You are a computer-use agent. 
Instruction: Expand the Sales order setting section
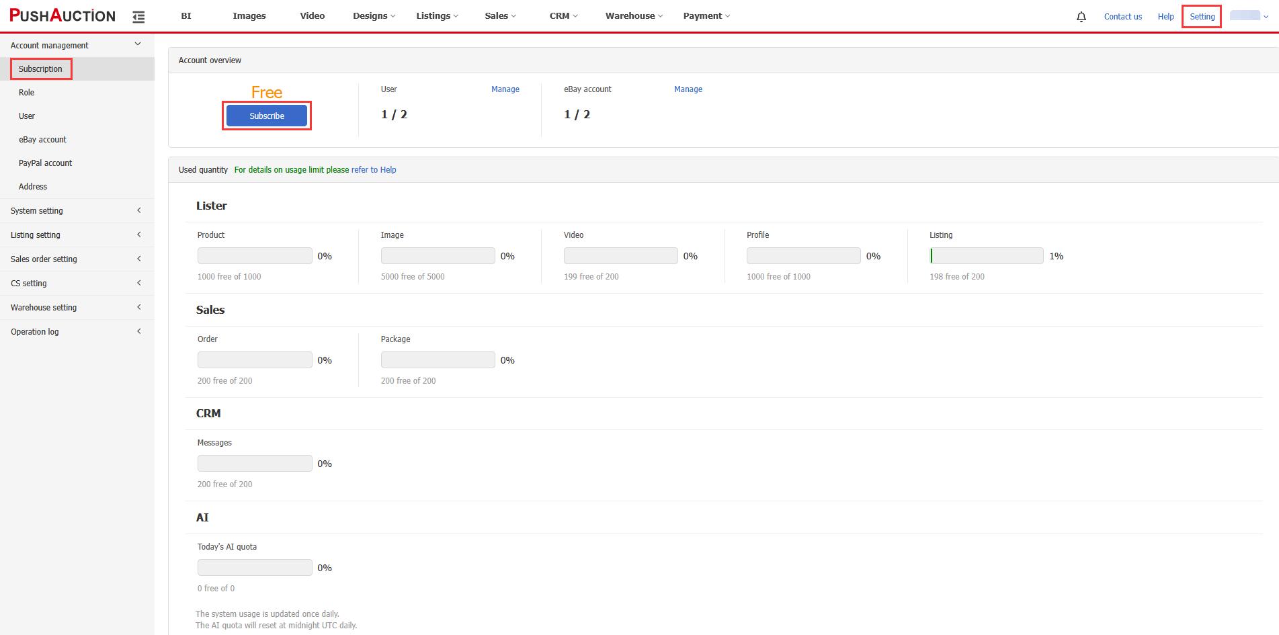pos(77,259)
